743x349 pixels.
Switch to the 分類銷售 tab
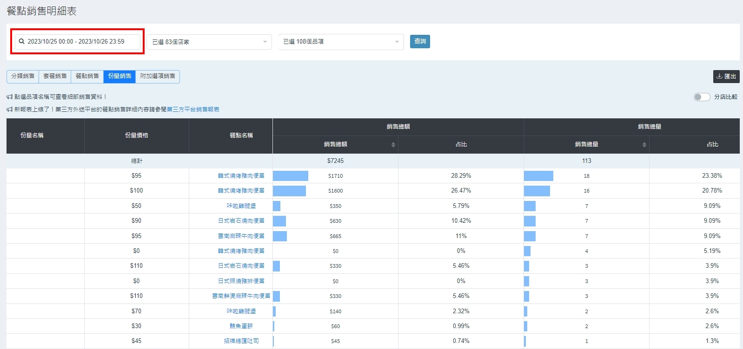click(23, 76)
